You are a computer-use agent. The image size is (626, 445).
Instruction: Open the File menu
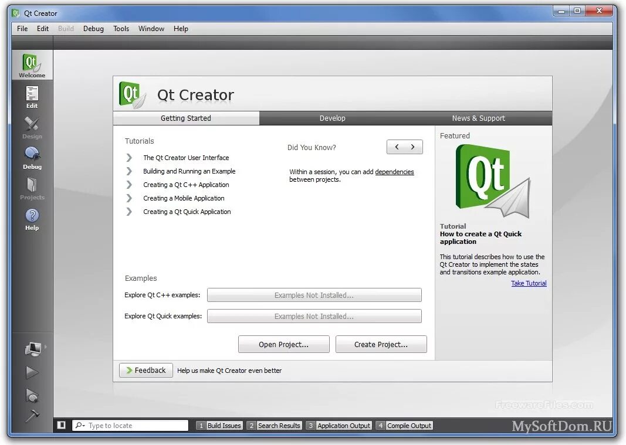pyautogui.click(x=22, y=29)
